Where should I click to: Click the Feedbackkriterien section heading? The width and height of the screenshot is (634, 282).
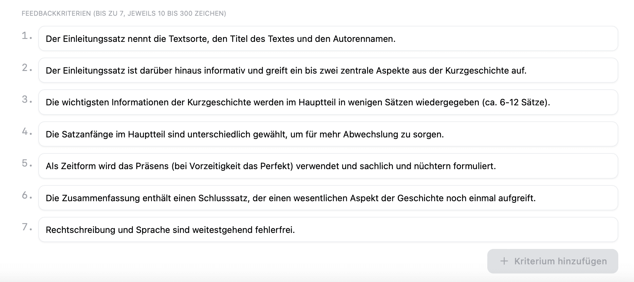[124, 13]
